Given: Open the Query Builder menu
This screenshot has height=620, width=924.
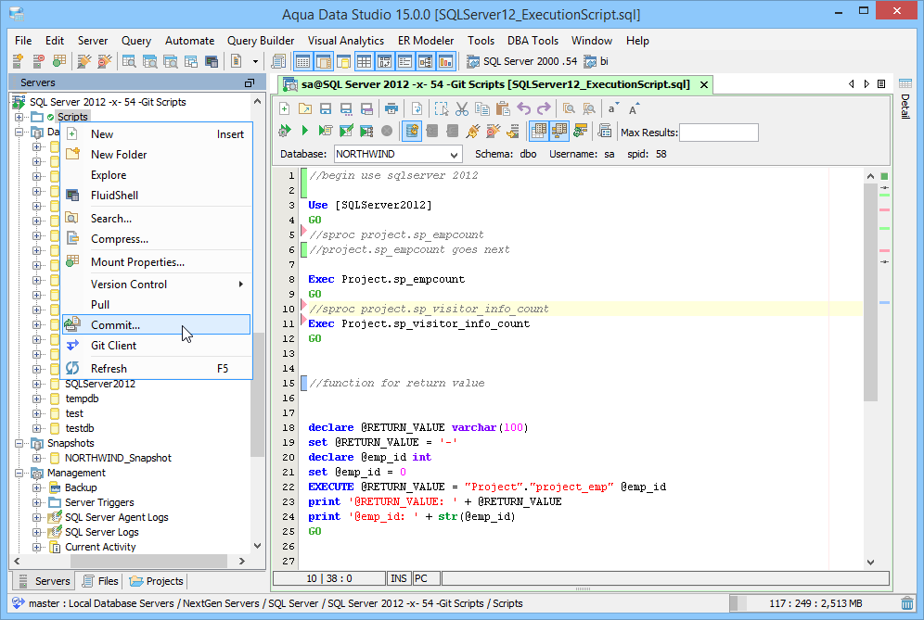Looking at the screenshot, I should [x=261, y=41].
